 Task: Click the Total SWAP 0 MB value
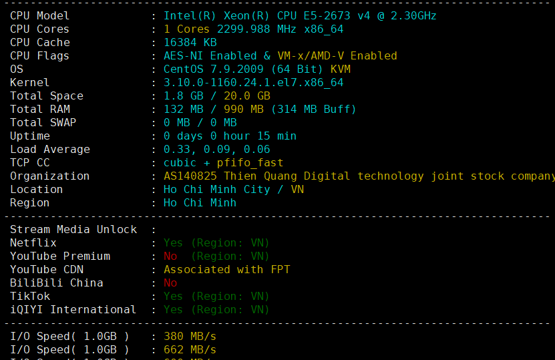point(176,122)
